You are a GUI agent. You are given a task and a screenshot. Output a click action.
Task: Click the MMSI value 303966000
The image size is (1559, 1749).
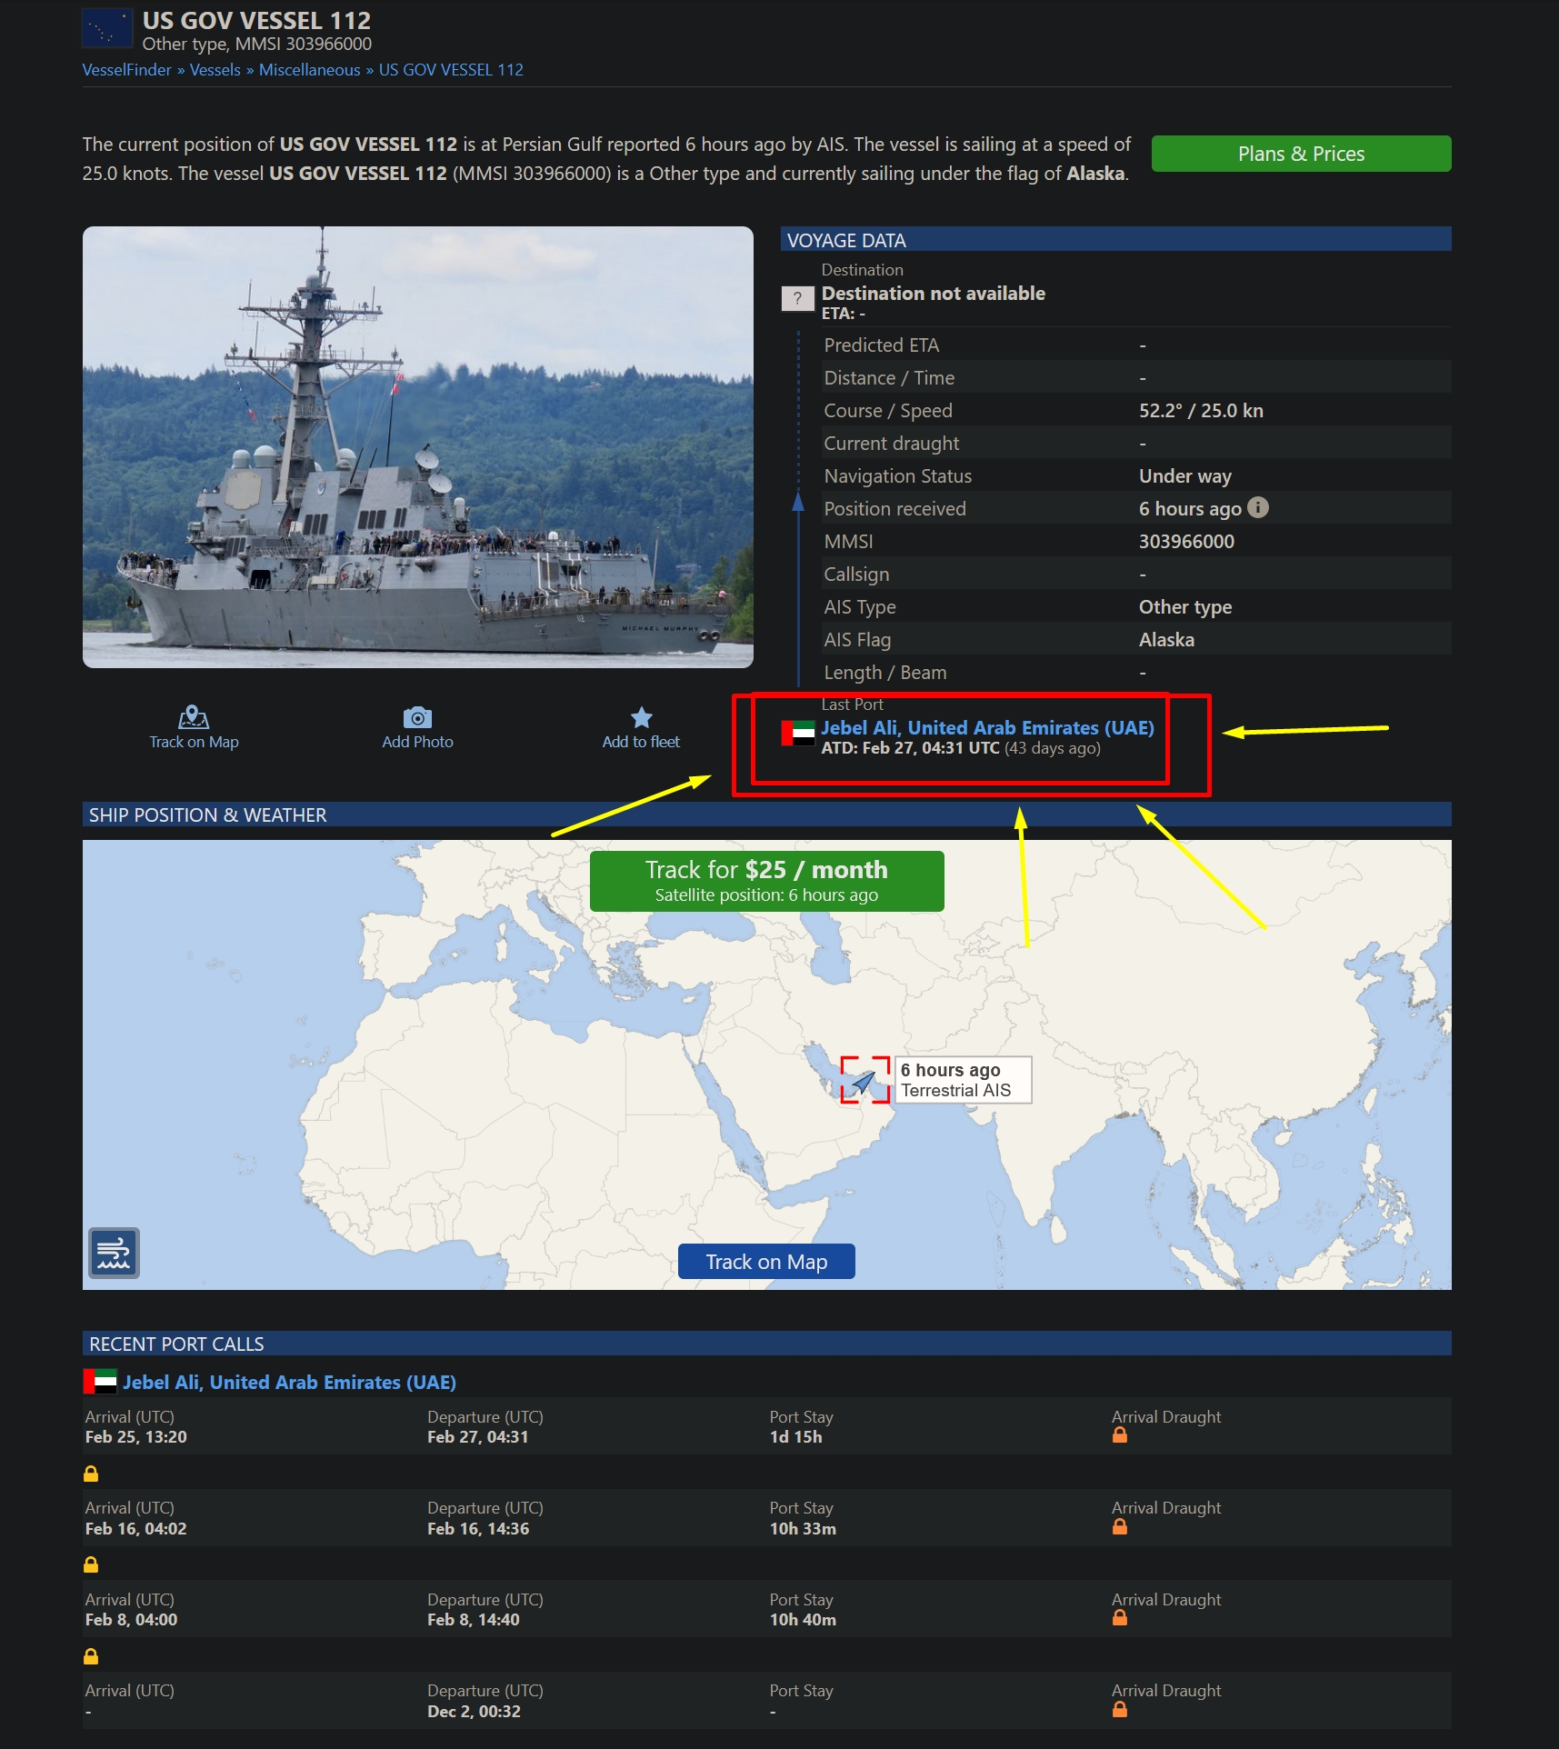click(x=1186, y=542)
